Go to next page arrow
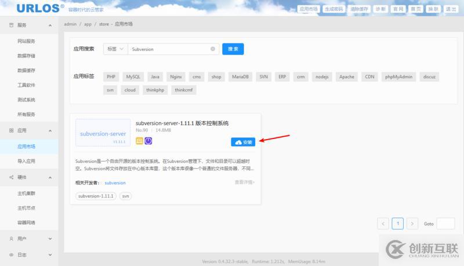Image resolution: width=464 pixels, height=266 pixels. (412, 223)
